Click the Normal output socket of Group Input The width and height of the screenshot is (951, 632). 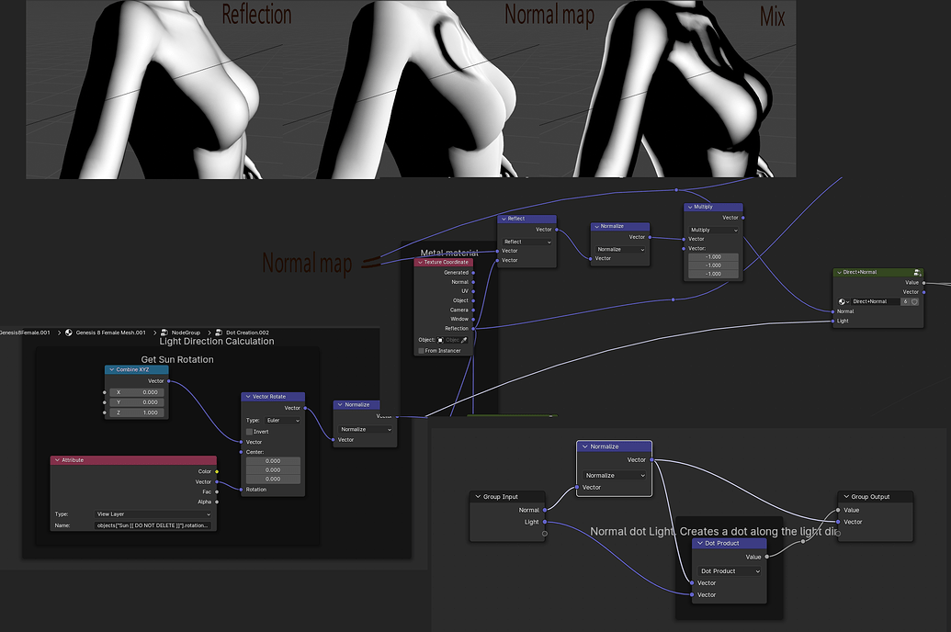click(545, 510)
